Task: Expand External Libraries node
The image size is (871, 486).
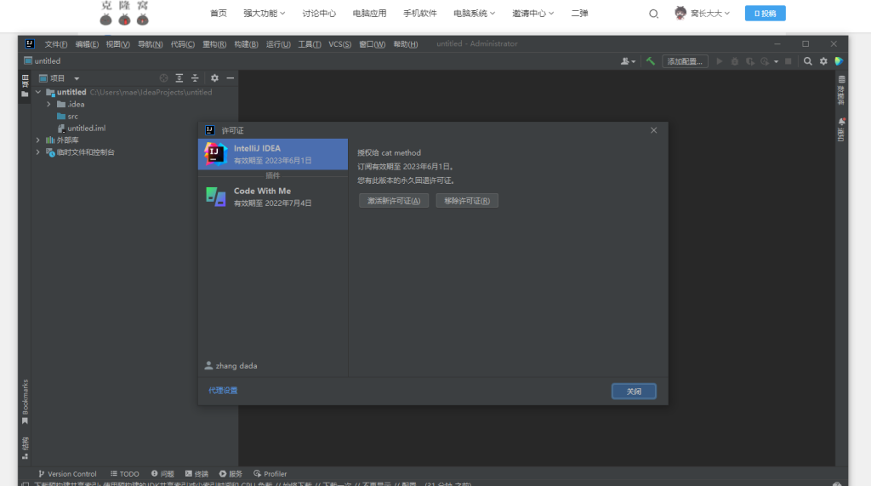Action: tap(38, 140)
